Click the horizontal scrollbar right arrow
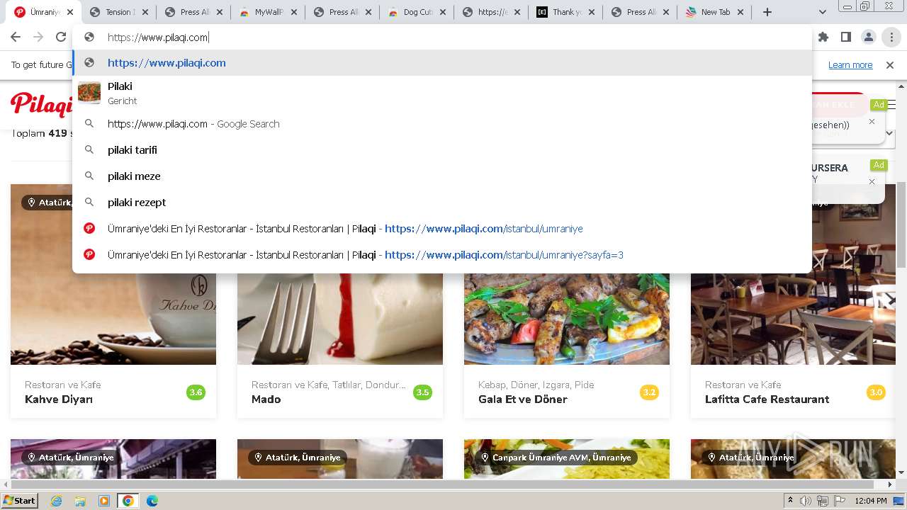 [891, 485]
